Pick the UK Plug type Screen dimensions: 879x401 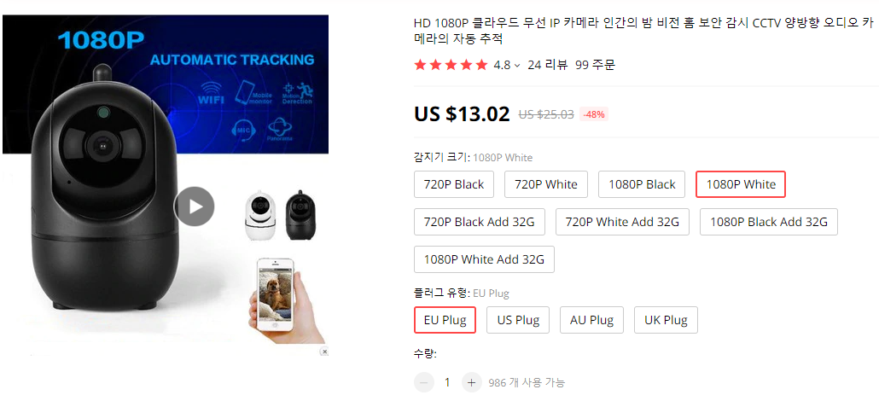coord(666,320)
